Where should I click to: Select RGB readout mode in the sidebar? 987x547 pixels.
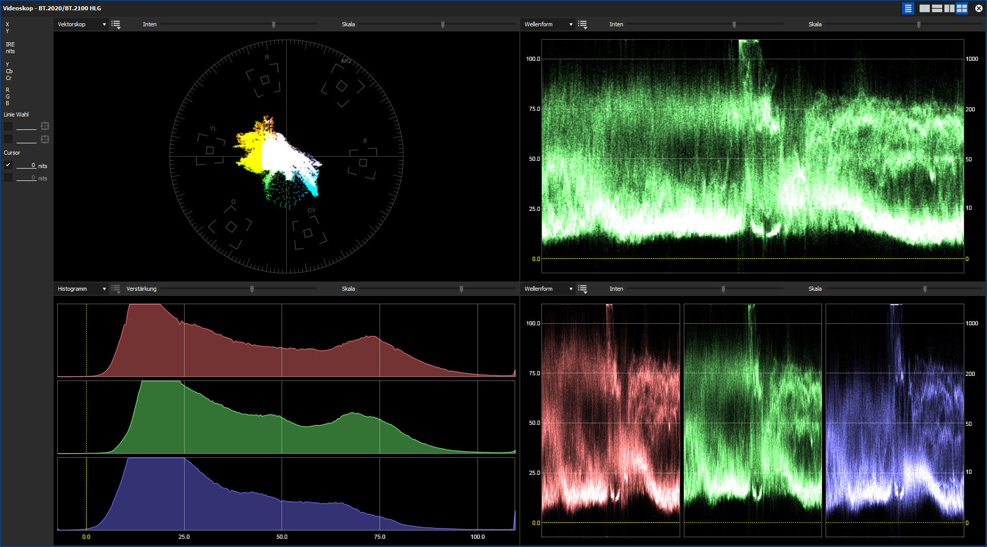click(7, 96)
